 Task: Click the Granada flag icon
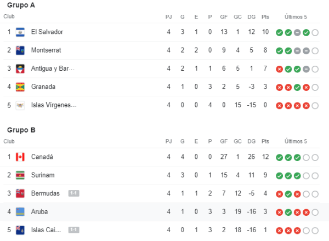pyautogui.click(x=20, y=87)
